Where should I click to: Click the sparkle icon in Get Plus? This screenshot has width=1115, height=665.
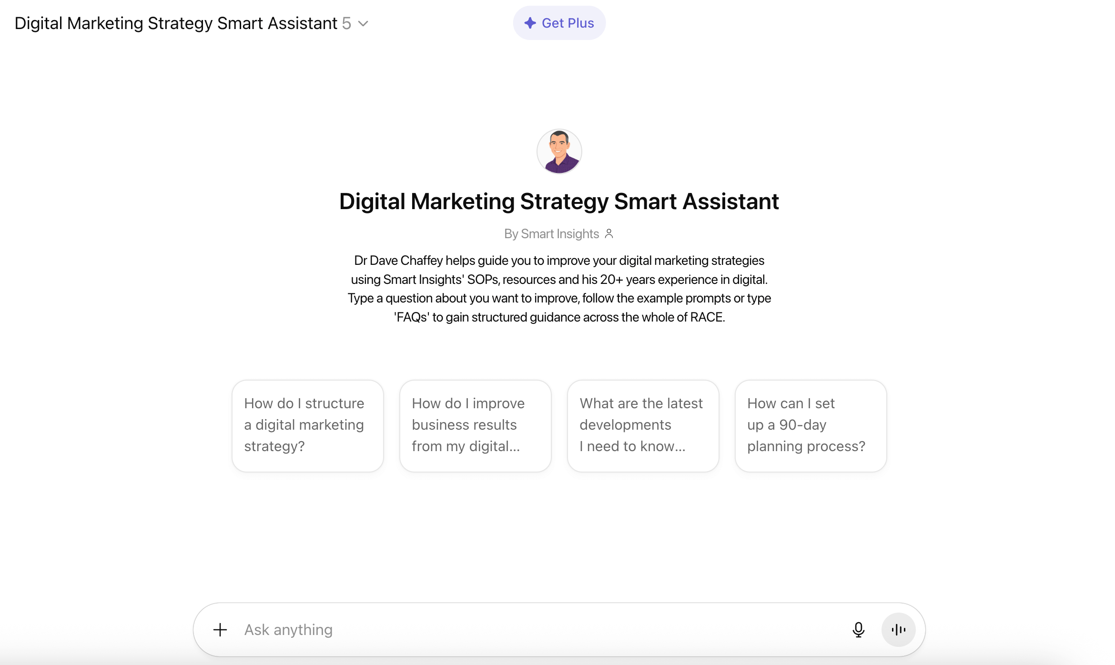[530, 23]
